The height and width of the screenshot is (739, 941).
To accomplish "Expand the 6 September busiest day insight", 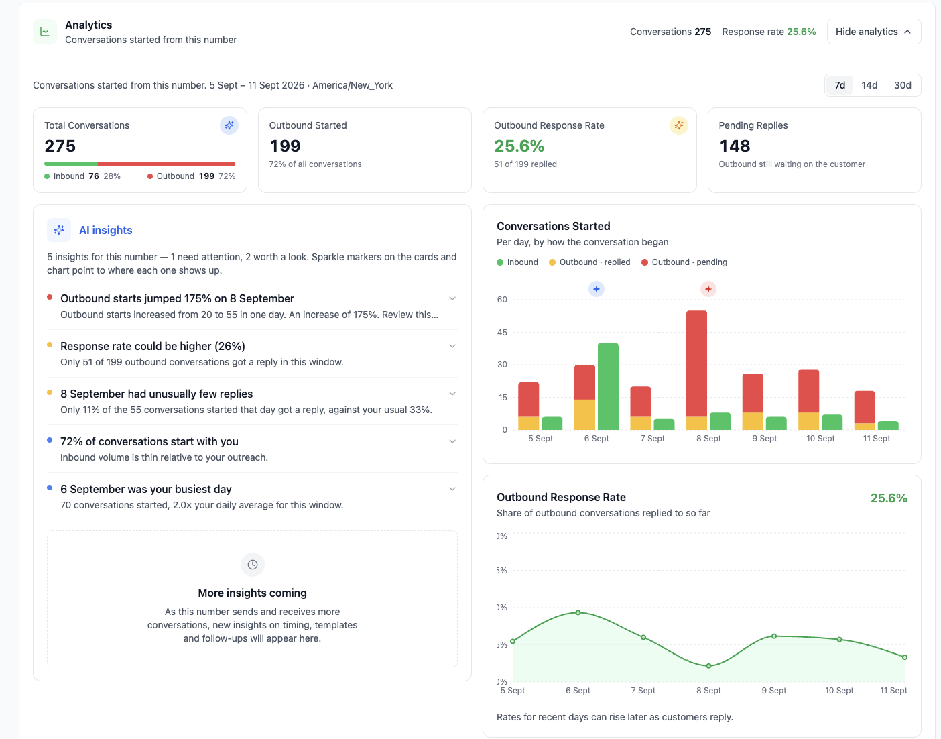I will click(x=452, y=489).
